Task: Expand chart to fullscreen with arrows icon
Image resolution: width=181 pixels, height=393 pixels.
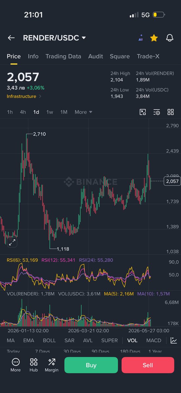Action: click(x=12, y=243)
